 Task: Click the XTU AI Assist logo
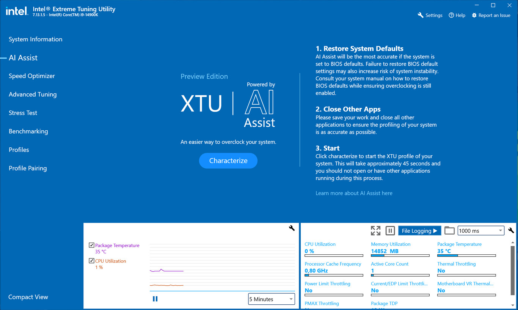(x=228, y=104)
